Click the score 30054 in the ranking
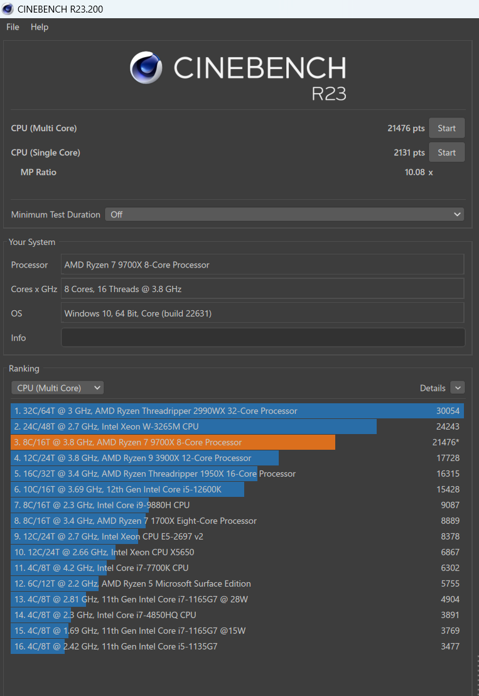This screenshot has height=696, width=479. pyautogui.click(x=448, y=411)
